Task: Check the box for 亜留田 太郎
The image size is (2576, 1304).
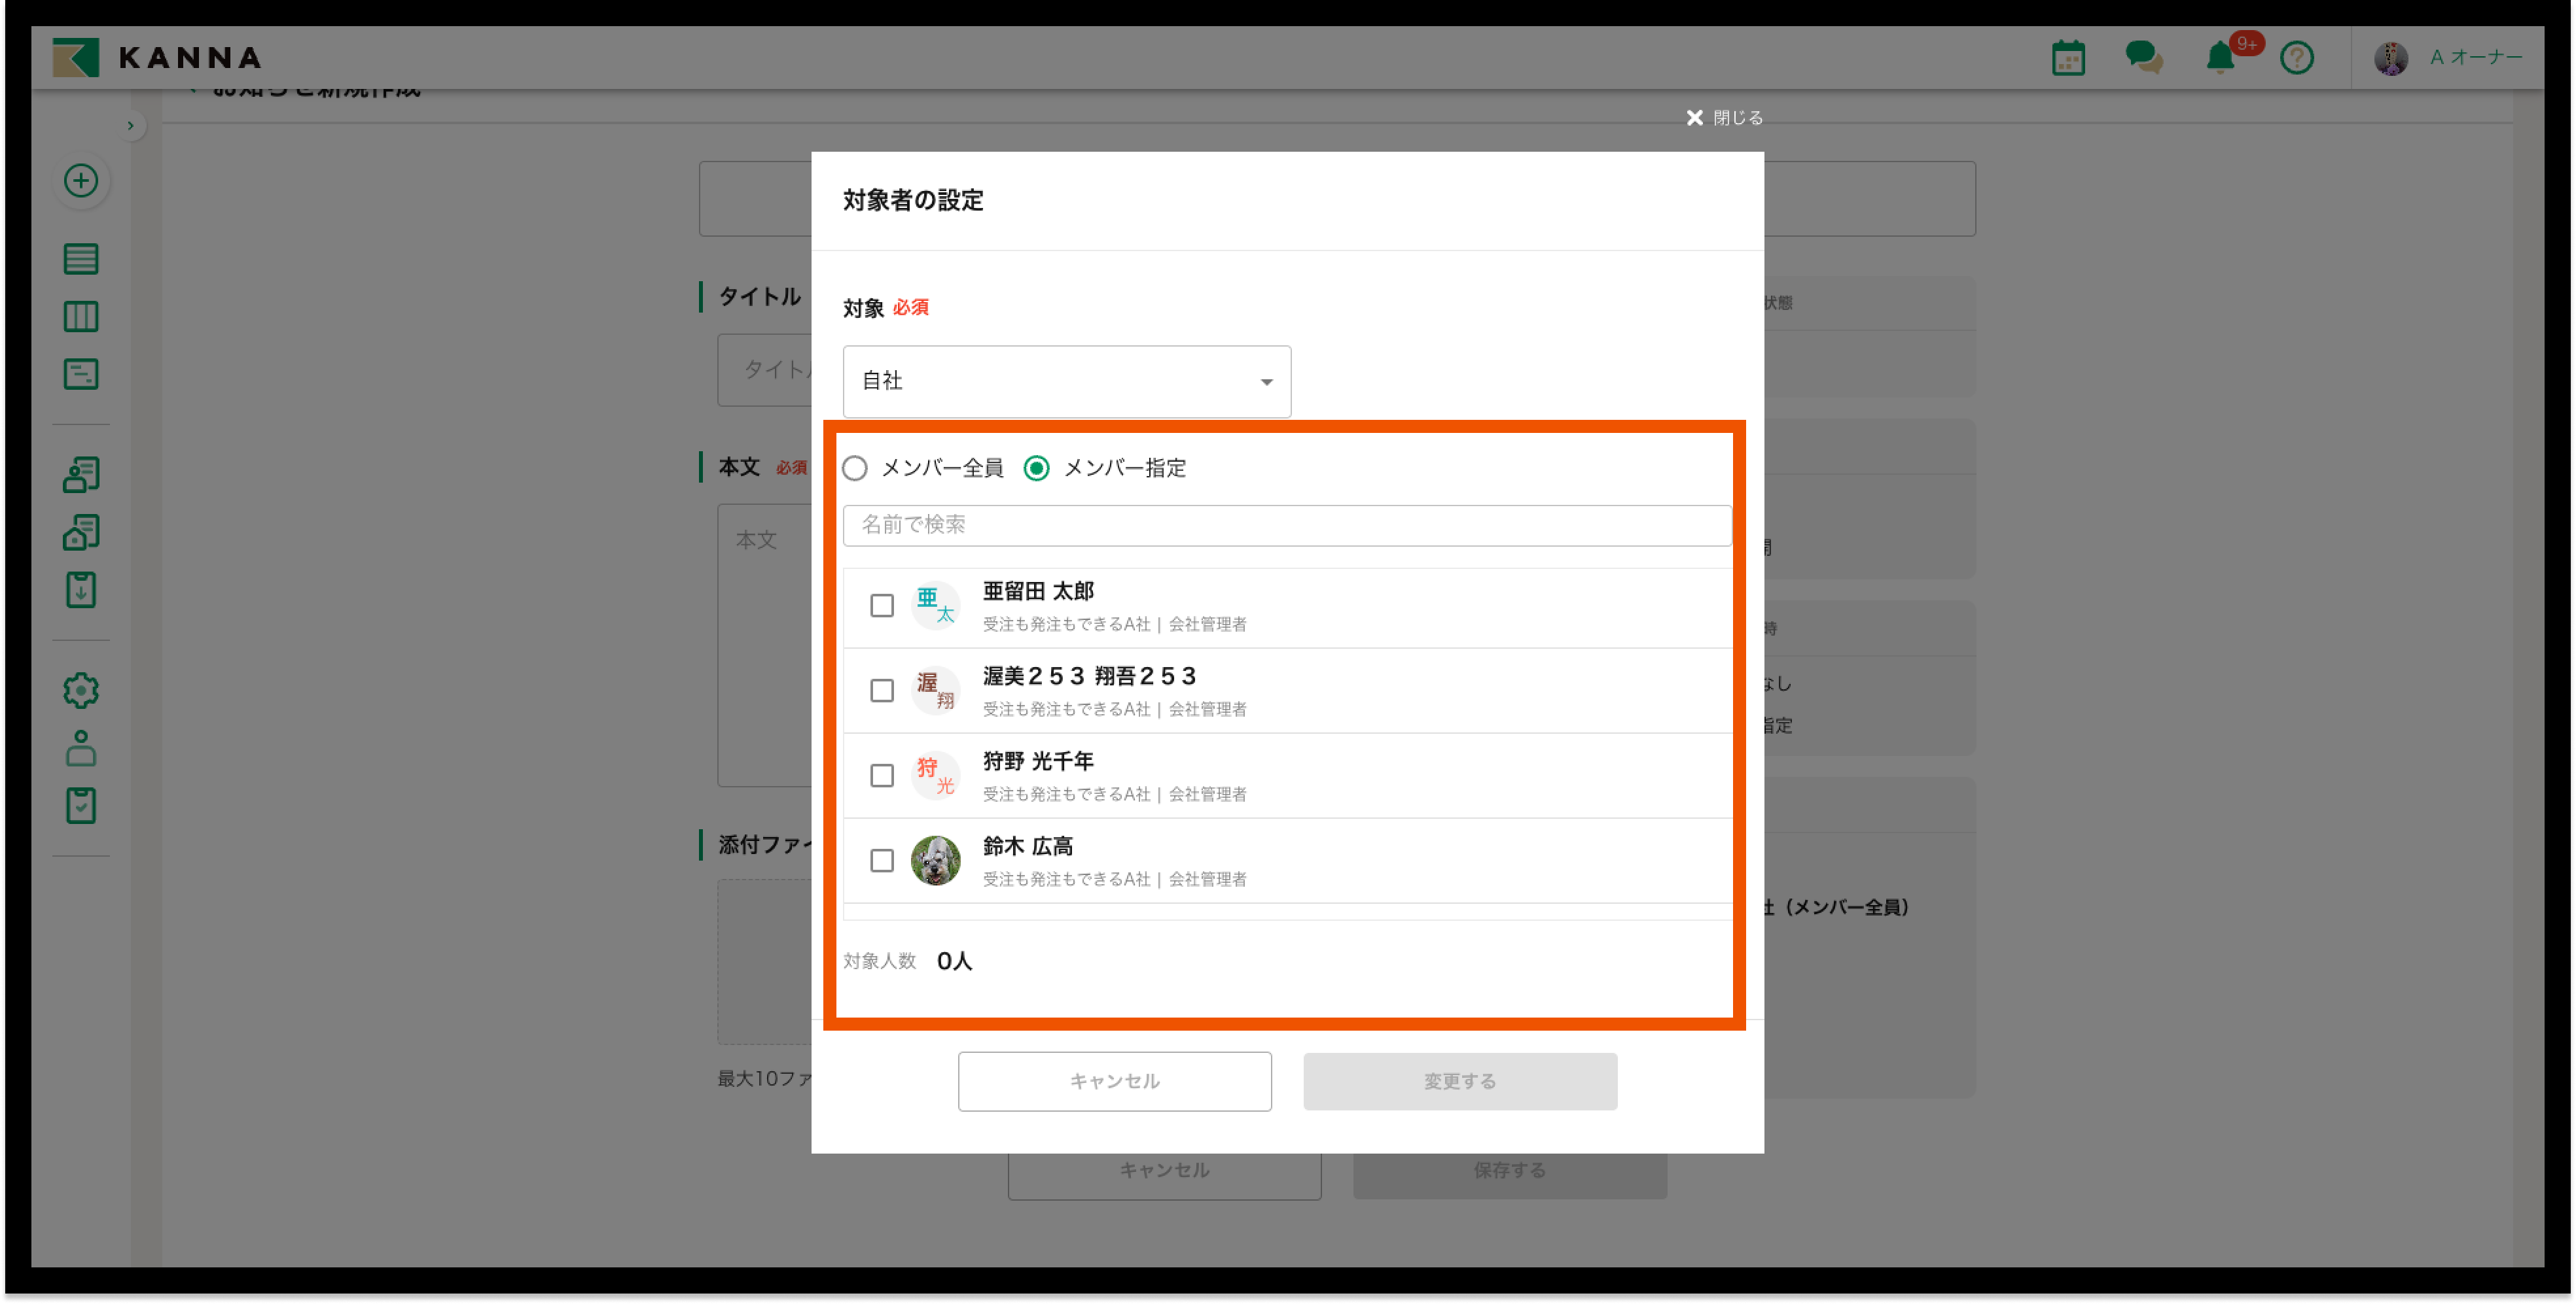Action: pos(881,606)
